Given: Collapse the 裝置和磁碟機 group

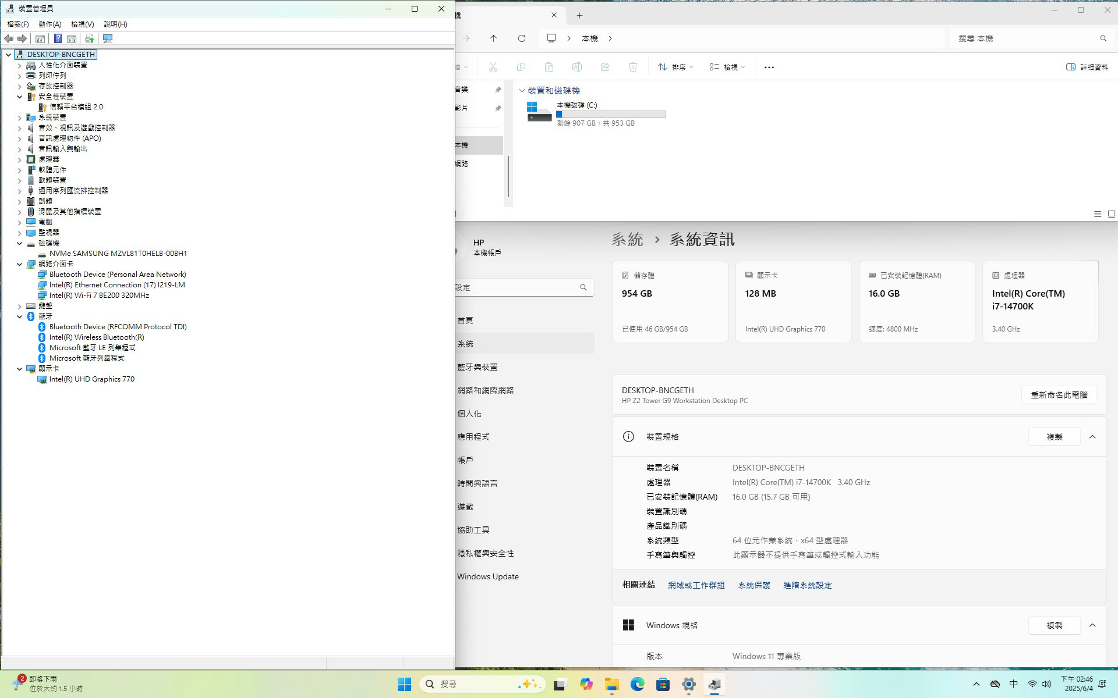Looking at the screenshot, I should tap(522, 91).
